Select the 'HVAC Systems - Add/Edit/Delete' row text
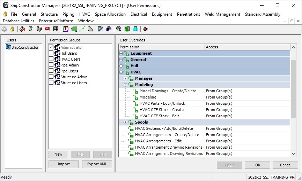This screenshot has width=302, height=181. 164,128
